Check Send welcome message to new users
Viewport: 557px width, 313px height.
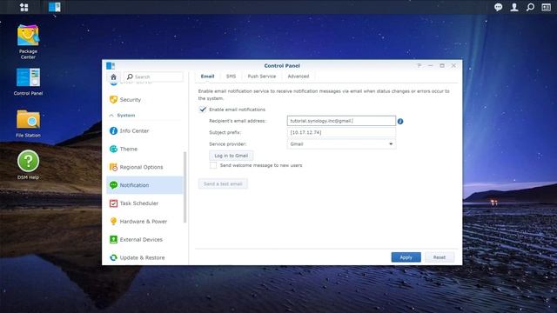pos(213,165)
